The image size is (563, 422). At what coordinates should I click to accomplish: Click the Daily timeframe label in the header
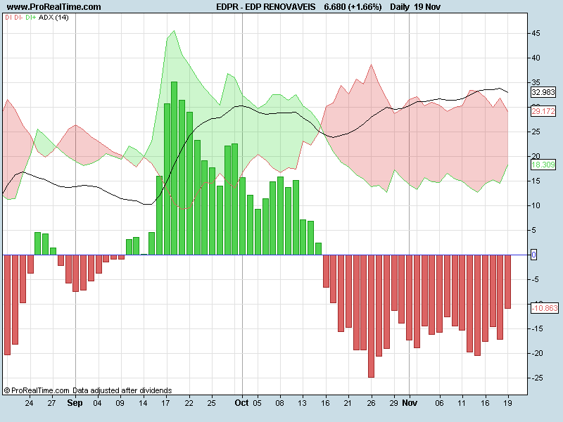399,7
